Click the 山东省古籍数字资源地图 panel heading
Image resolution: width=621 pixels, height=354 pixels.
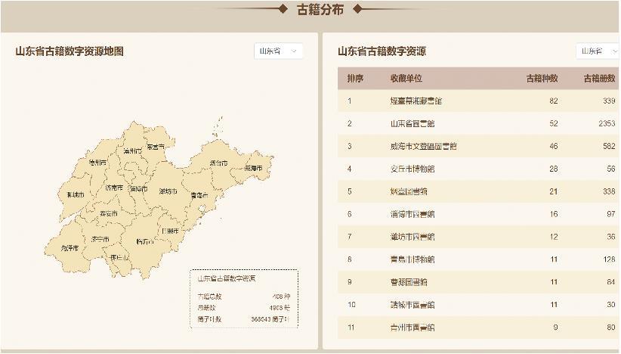(70, 51)
